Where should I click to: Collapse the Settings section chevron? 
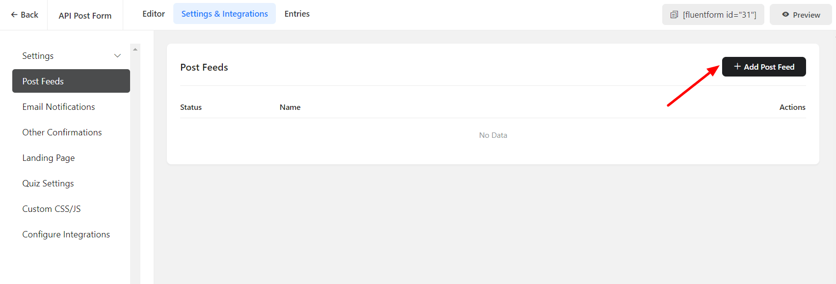[x=117, y=56]
